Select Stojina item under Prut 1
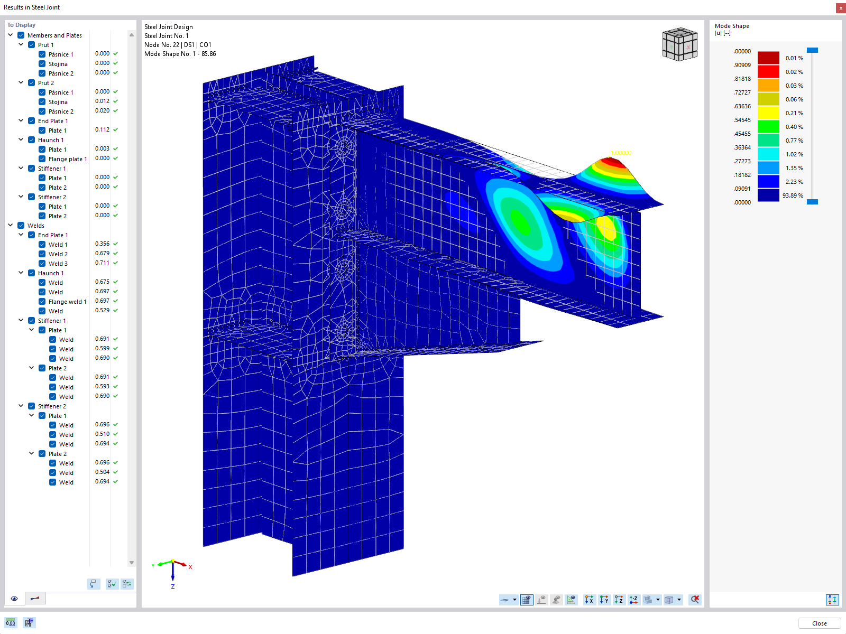 click(58, 64)
